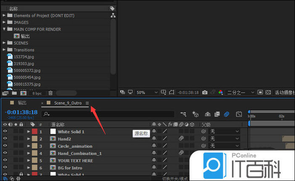Open the Scene_9_Outro panel menu
Viewport: 295px width, 181px height.
87,103
